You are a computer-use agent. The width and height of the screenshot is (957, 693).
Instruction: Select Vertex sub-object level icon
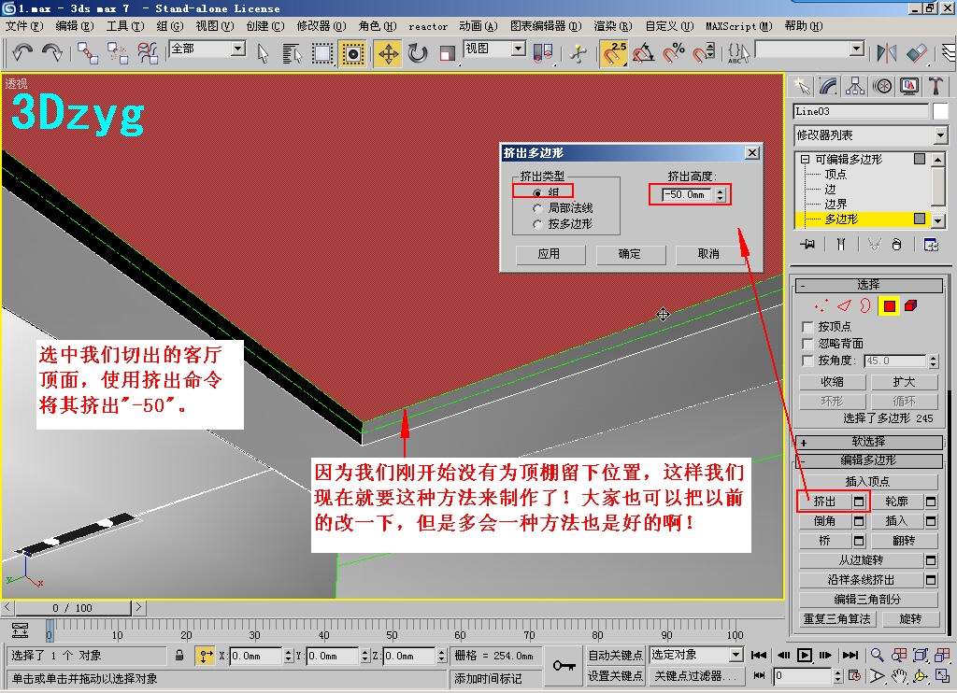point(821,305)
